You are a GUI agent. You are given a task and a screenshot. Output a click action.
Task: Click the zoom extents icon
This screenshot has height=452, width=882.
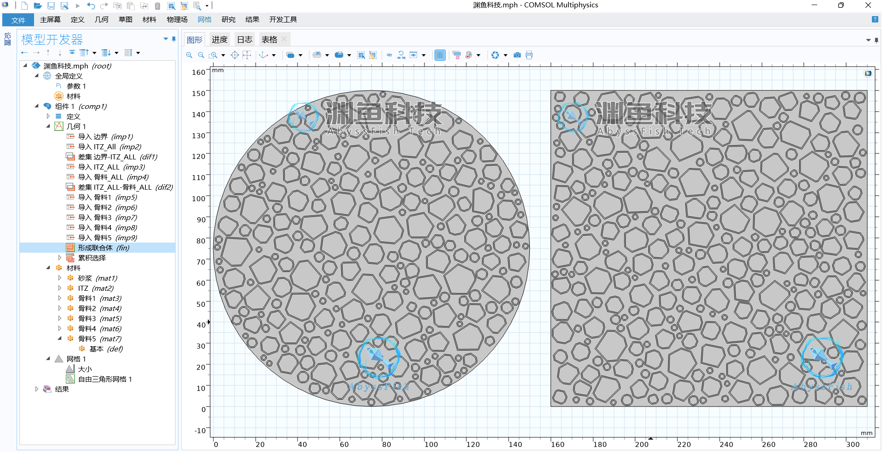click(x=235, y=55)
